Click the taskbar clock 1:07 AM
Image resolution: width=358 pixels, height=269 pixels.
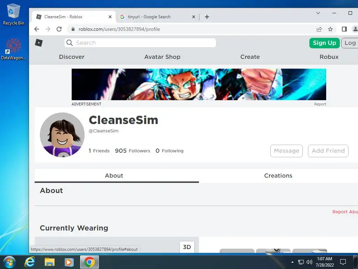[324, 259]
